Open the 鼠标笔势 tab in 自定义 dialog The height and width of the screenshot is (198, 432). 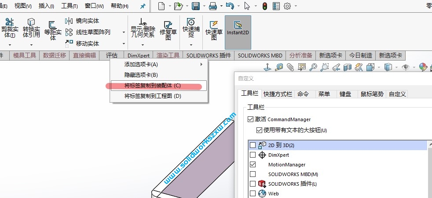point(372,94)
